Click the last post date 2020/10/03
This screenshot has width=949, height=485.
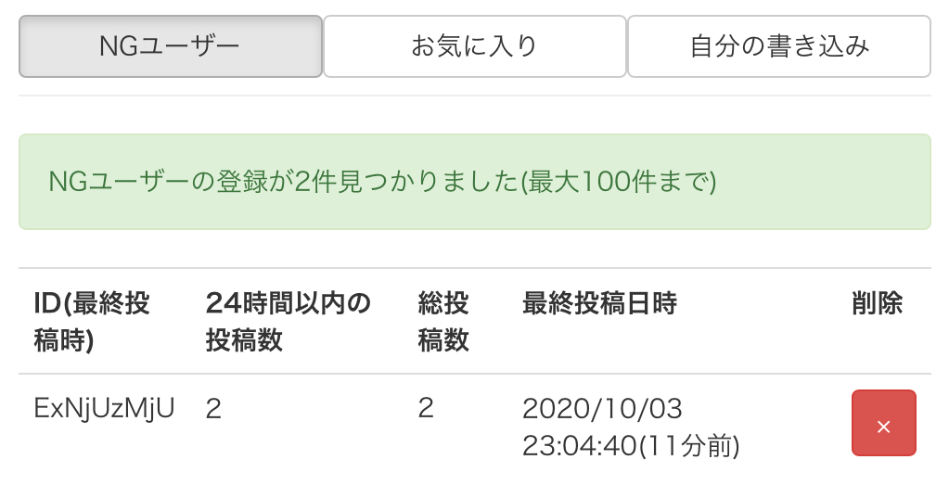click(602, 408)
